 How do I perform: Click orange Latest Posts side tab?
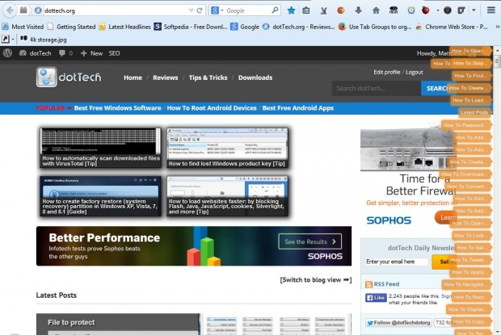[474, 112]
